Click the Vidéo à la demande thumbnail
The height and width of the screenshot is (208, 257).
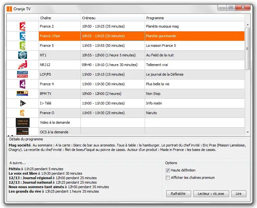pyautogui.click(x=23, y=122)
